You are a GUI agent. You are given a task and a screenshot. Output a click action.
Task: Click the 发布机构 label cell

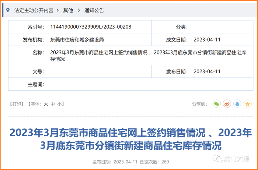coord(34,40)
